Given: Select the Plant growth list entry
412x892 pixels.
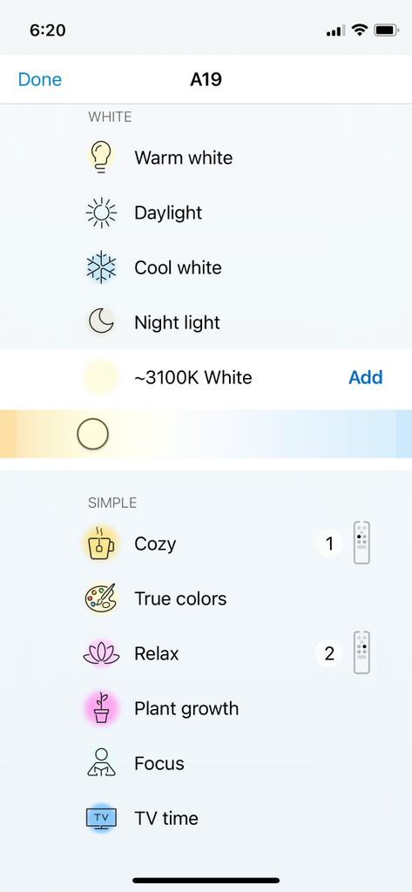Looking at the screenshot, I should (x=206, y=708).
